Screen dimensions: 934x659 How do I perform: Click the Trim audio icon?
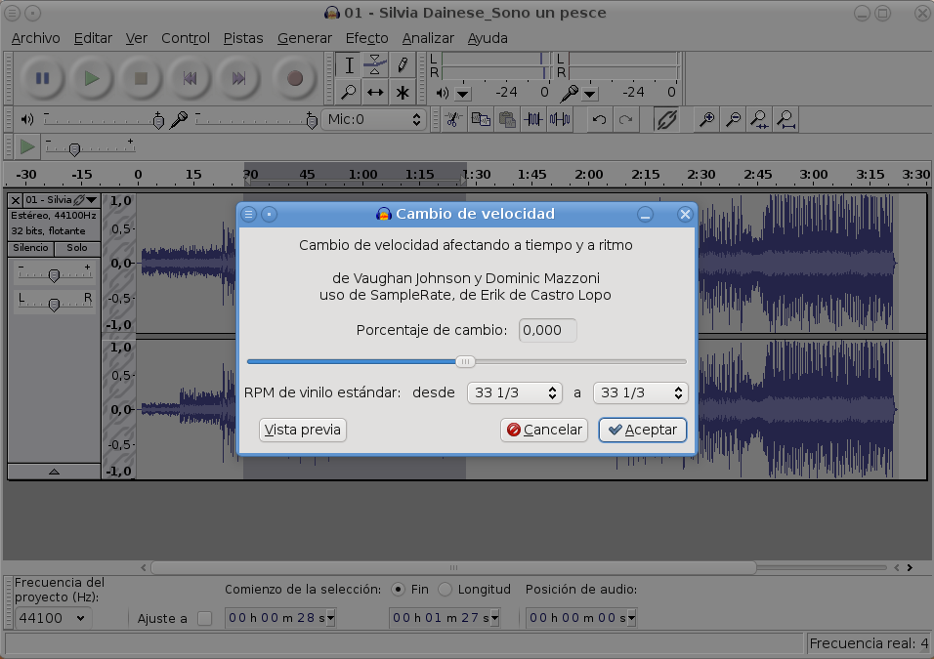(x=533, y=120)
